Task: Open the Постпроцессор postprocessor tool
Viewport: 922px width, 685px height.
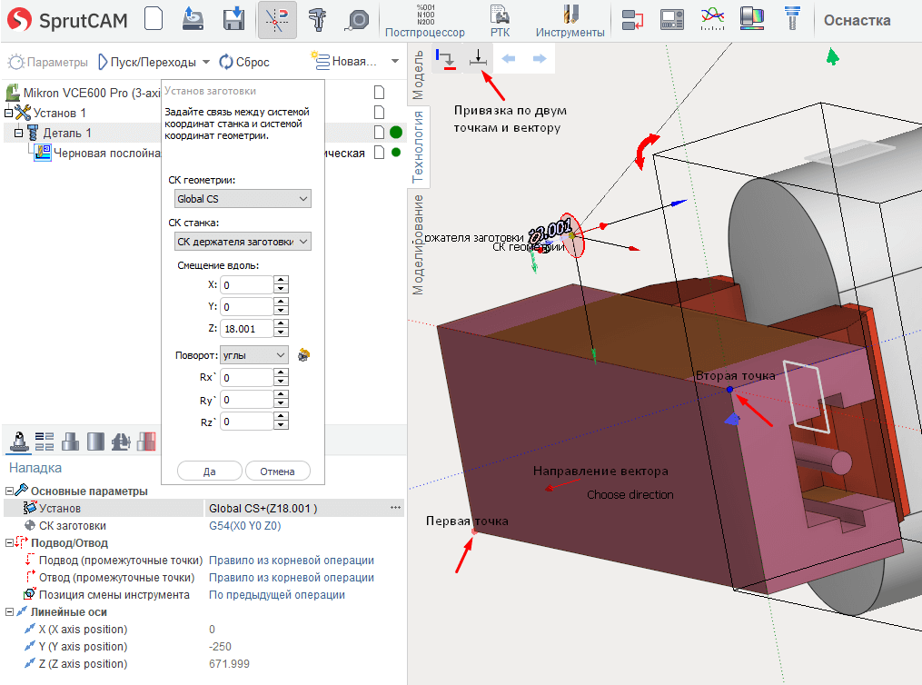Action: pyautogui.click(x=425, y=21)
